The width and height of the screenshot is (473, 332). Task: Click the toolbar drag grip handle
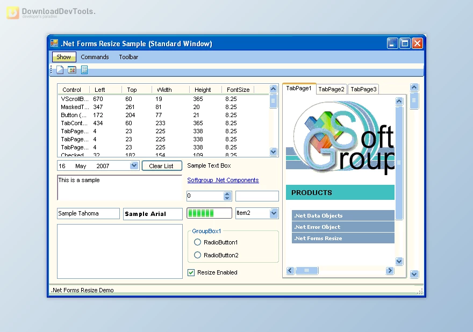(x=51, y=70)
